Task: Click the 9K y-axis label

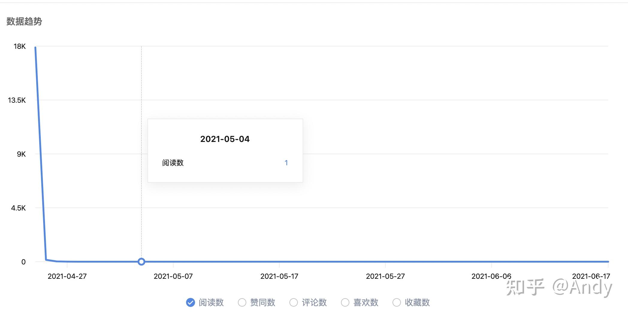Action: [21, 154]
